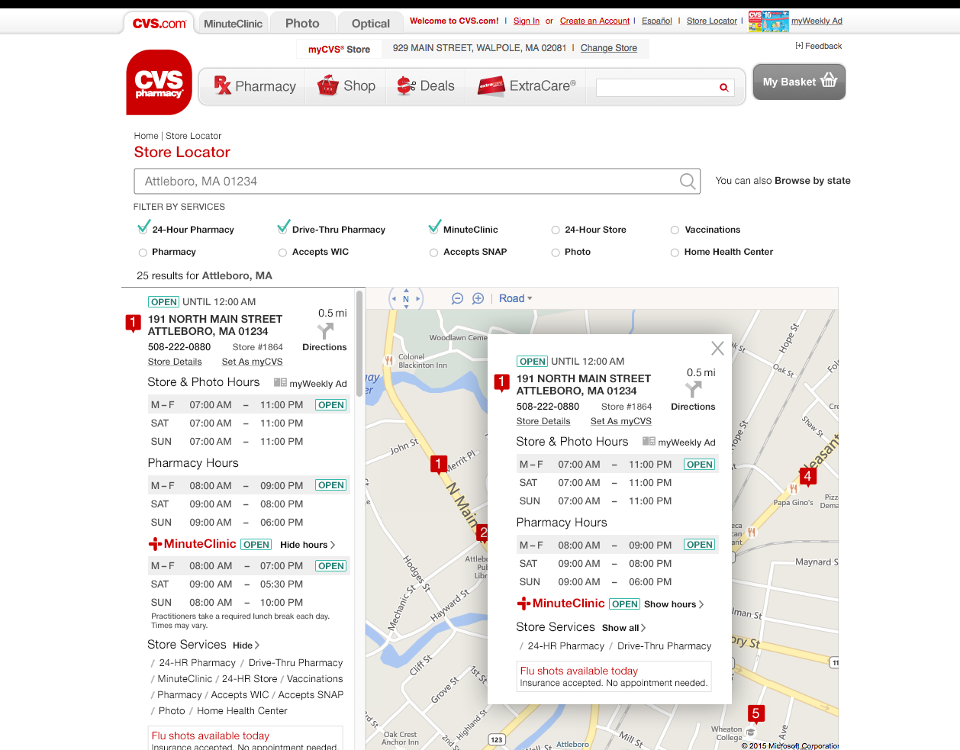The width and height of the screenshot is (960, 750).
Task: Zoom out on the map
Action: [x=457, y=298]
